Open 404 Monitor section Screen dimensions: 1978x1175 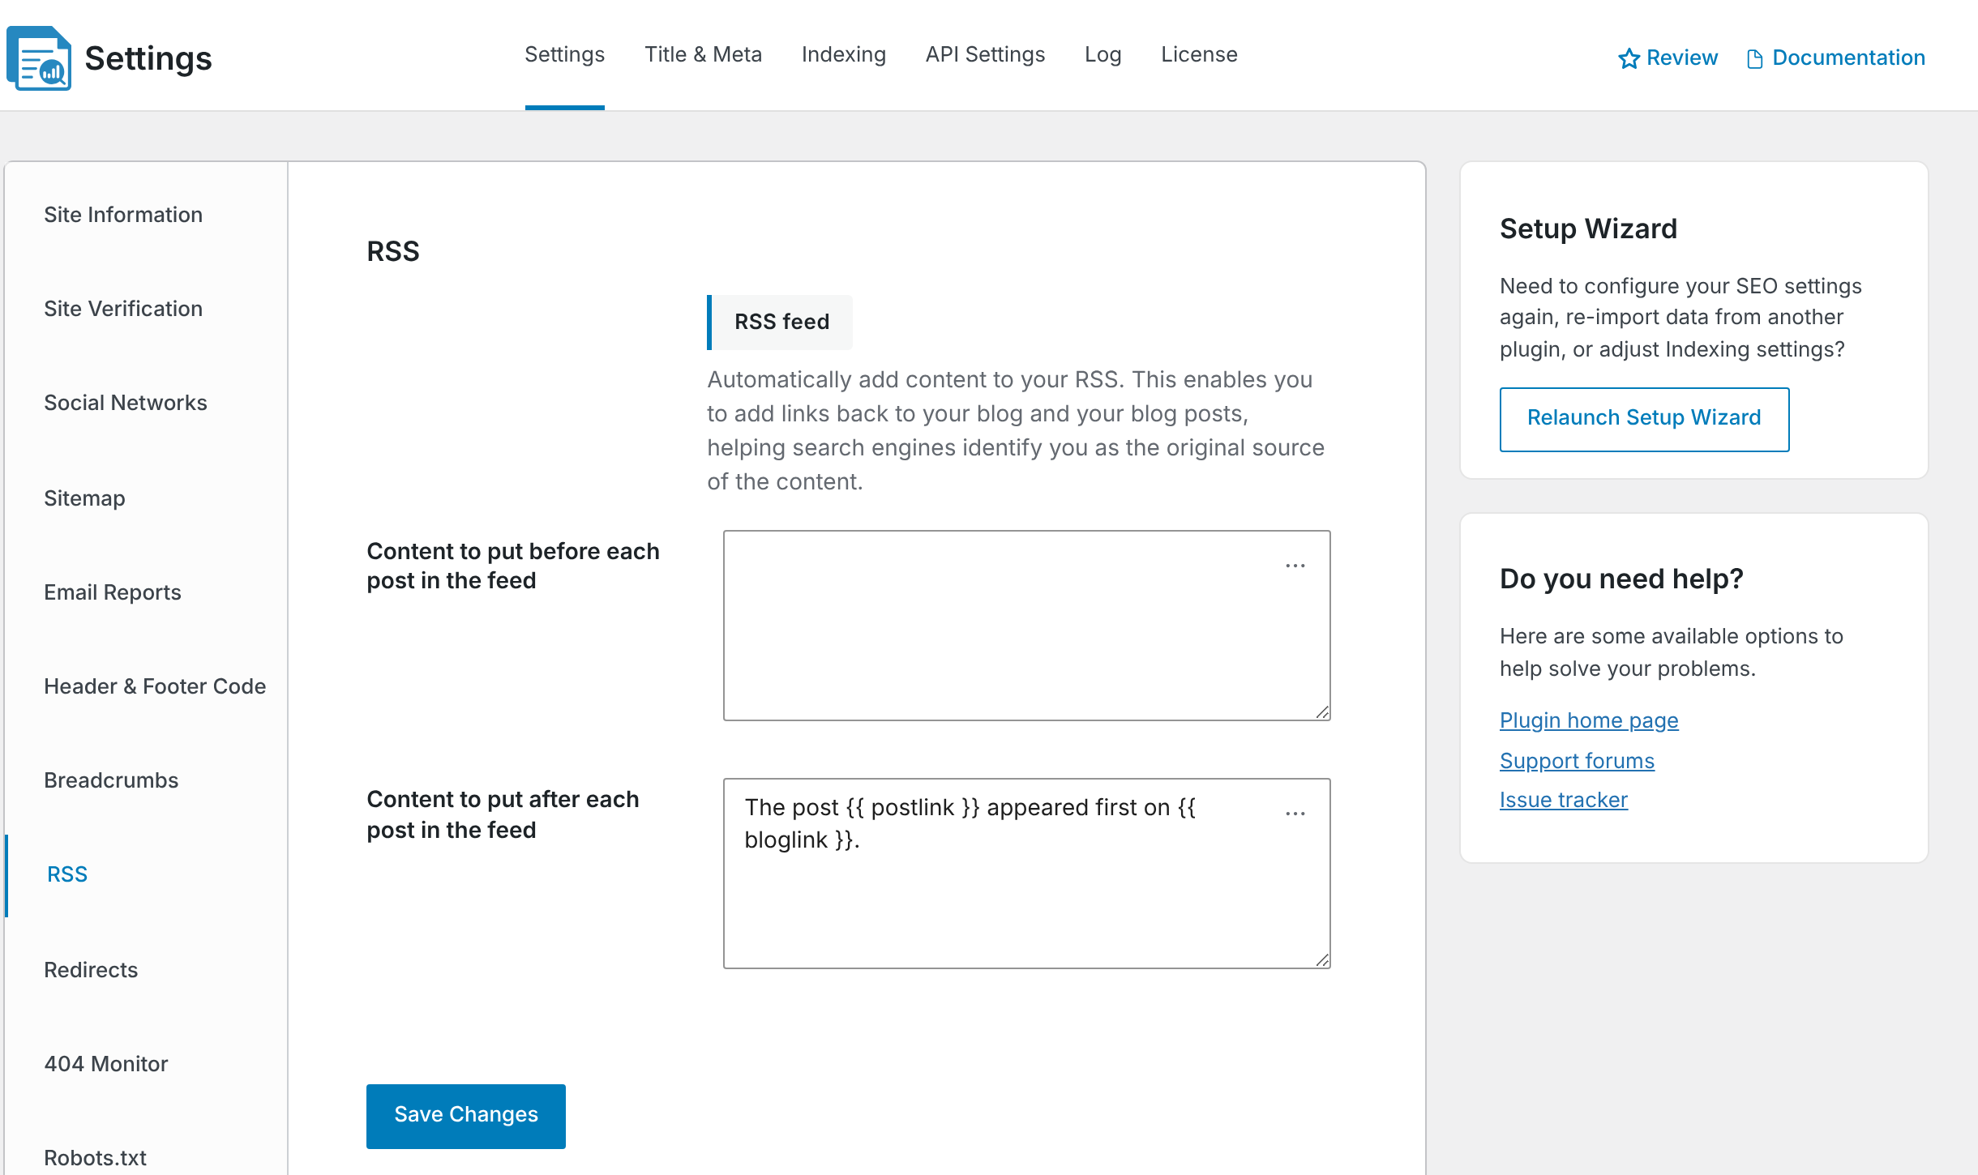[106, 1064]
